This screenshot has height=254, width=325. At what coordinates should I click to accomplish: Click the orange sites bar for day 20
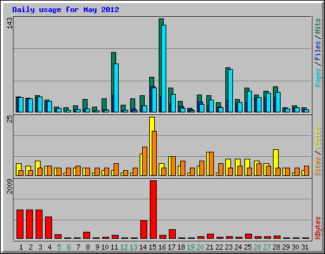202,168
